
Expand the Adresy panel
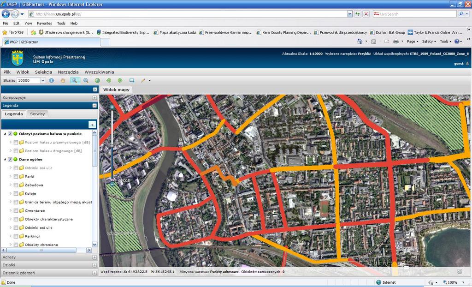(x=94, y=257)
